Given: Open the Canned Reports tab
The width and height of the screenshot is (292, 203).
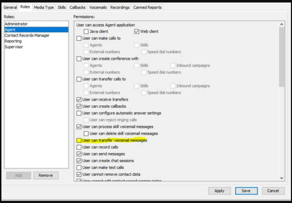Looking at the screenshot, I should 147,7.
